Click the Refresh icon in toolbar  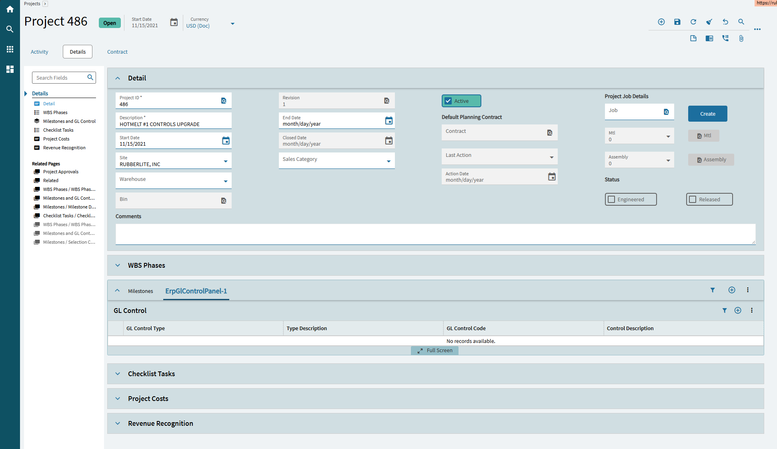click(x=693, y=22)
